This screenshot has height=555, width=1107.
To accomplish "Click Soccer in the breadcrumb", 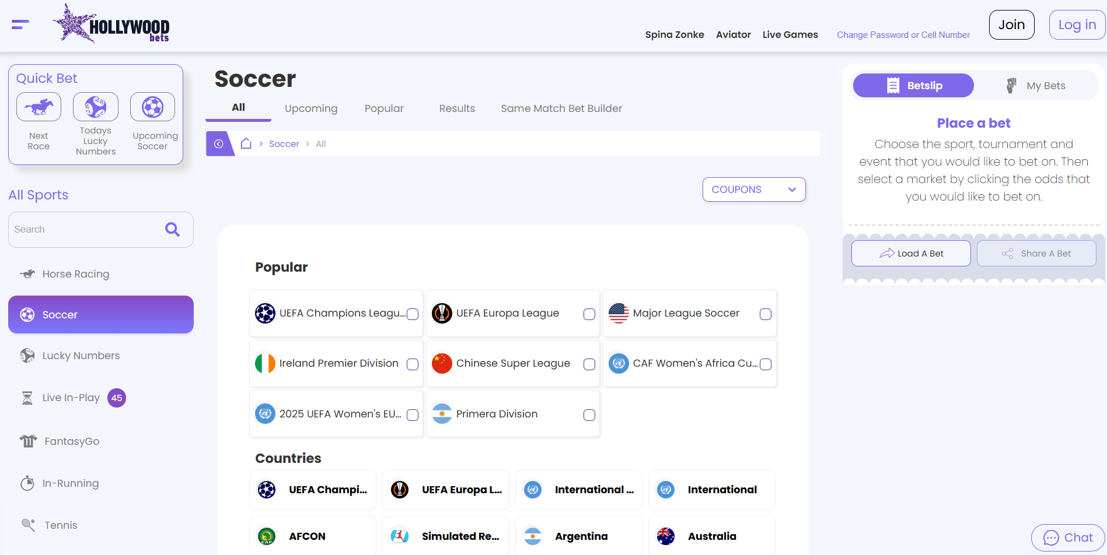I will tap(284, 144).
